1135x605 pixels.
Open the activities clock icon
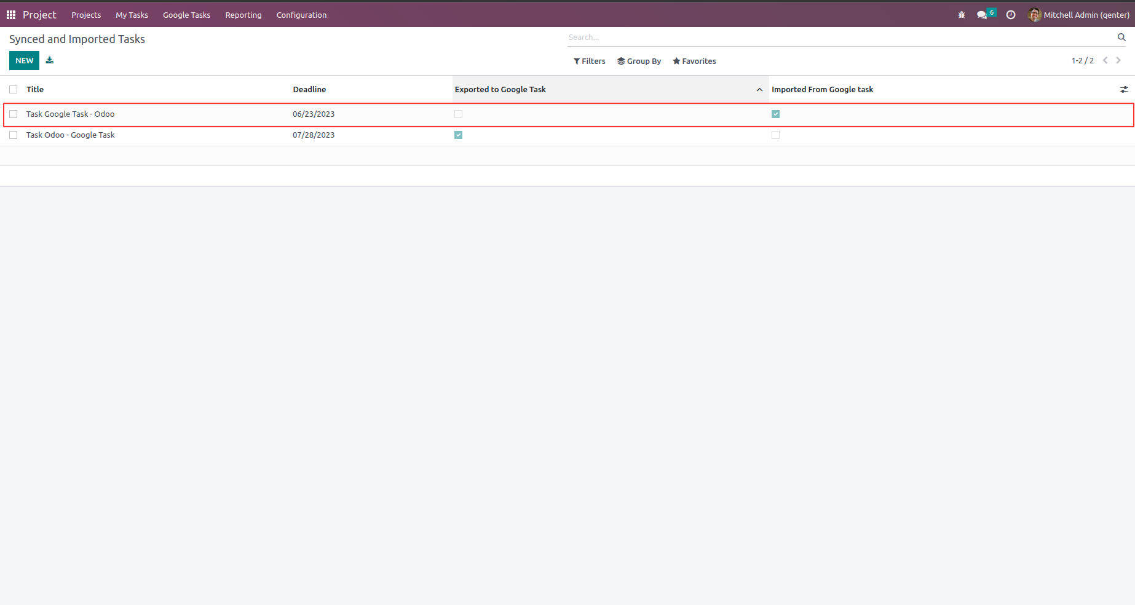[1011, 15]
